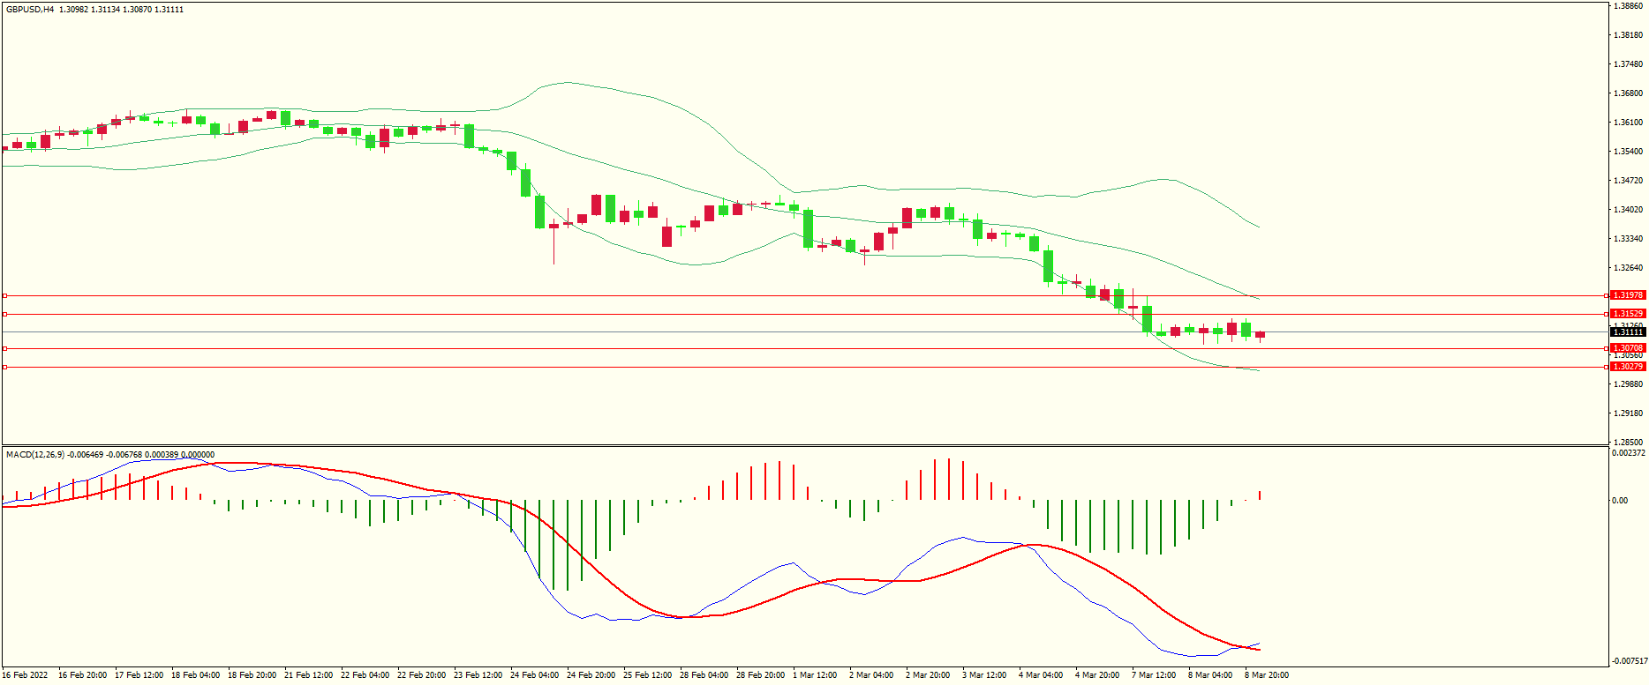This screenshot has width=1649, height=685.
Task: Select the 8 Mar 20:00 time label
Action: pyautogui.click(x=1267, y=675)
